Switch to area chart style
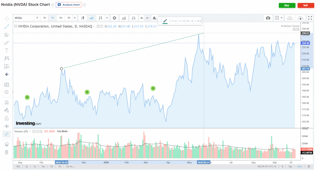This screenshot has height=171, width=317. (x=92, y=18)
